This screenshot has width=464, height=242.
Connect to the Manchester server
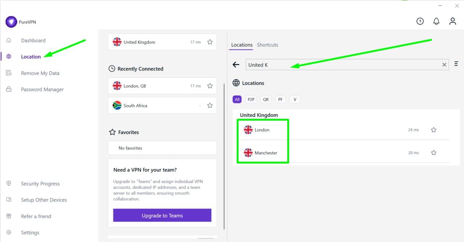point(345,153)
